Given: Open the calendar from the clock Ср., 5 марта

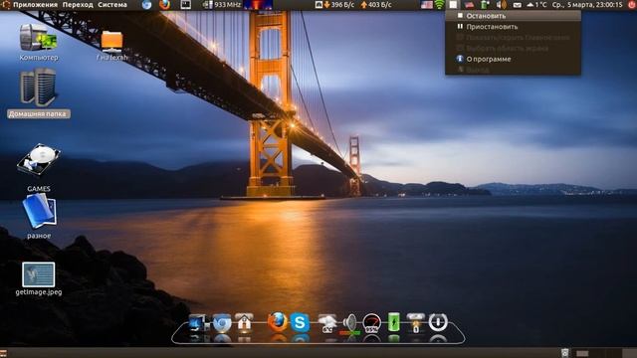Looking at the screenshot, I should pyautogui.click(x=587, y=5).
